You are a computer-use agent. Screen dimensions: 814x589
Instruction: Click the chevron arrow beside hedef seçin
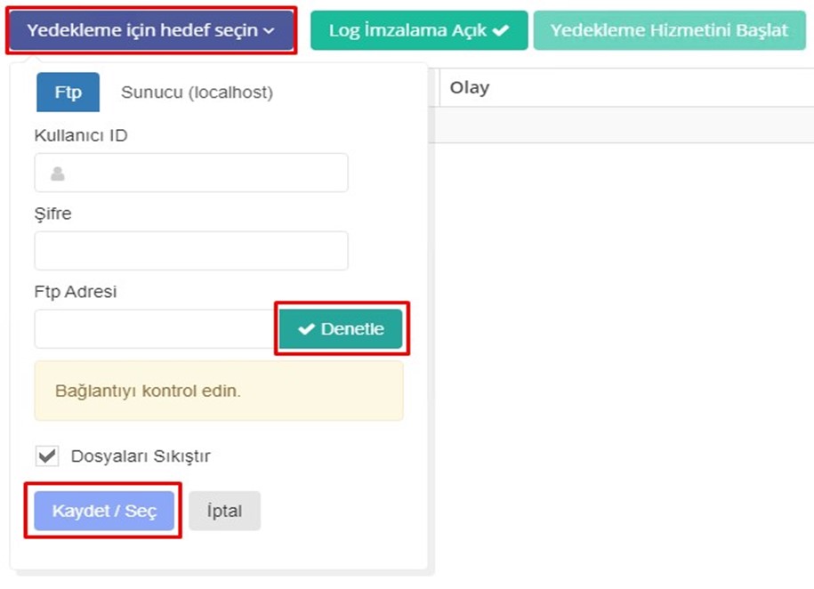(x=269, y=30)
